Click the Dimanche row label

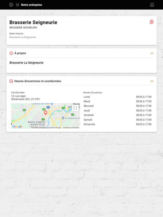pos(89,124)
